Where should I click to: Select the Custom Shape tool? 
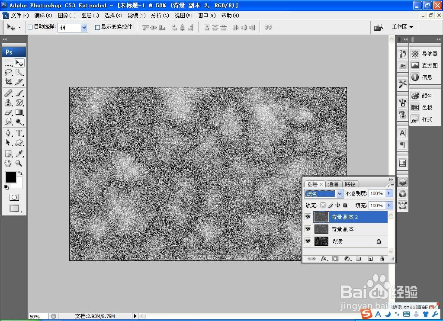[x=19, y=142]
